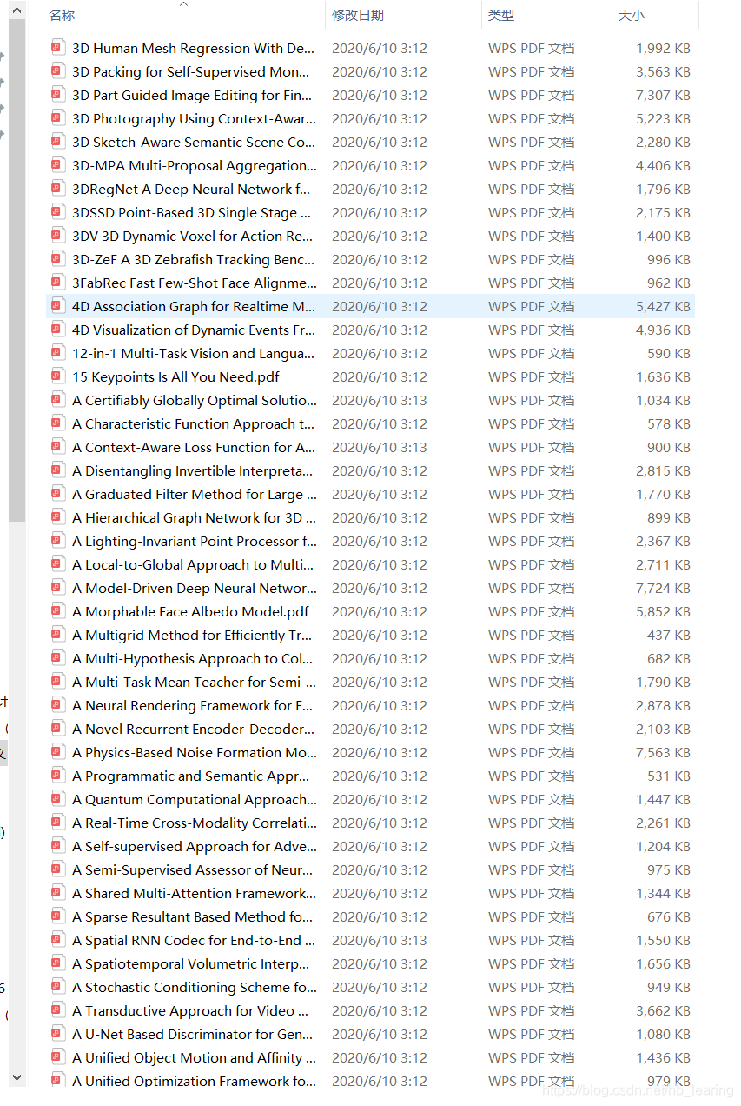Click PDF icon of A Morphable Face Albedo Model
The width and height of the screenshot is (741, 1106).
pos(57,611)
